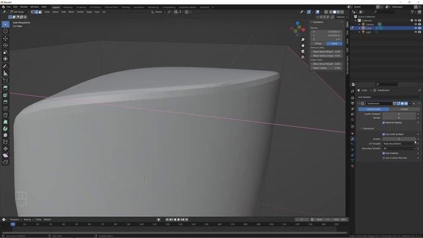The width and height of the screenshot is (423, 238).
Task: Click the Local button in Transform panel
Action: [334, 44]
